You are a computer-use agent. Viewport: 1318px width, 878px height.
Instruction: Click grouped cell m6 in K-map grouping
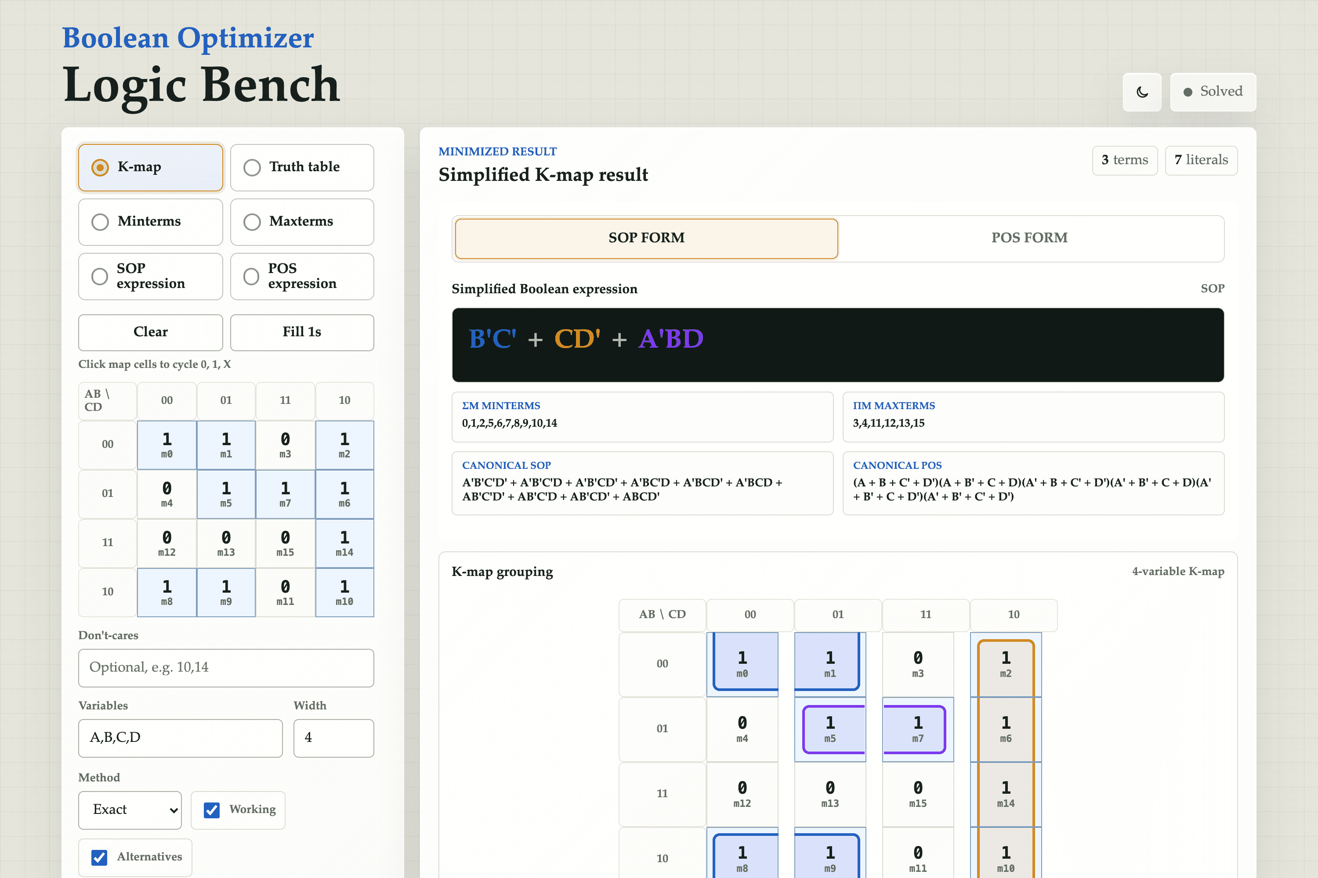tap(1006, 729)
